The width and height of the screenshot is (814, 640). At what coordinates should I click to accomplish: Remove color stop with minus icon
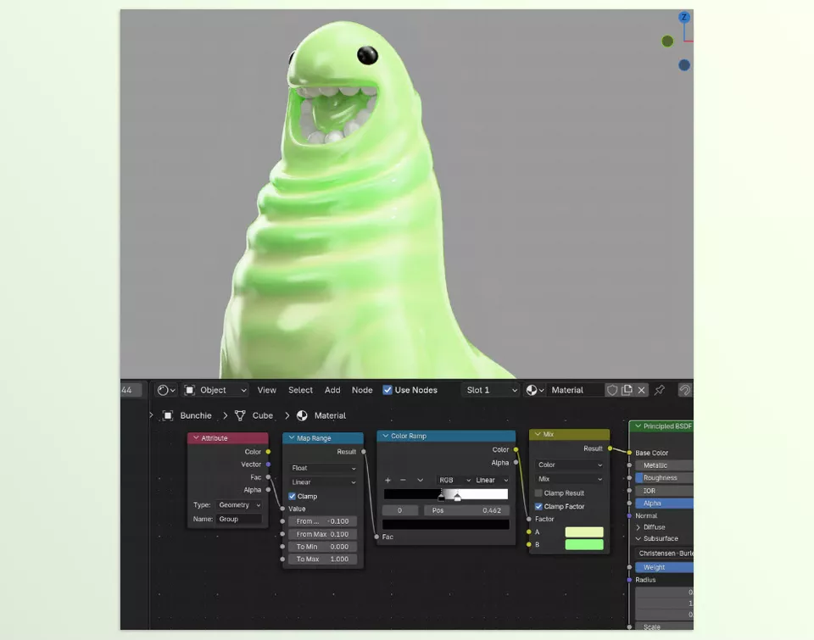pos(403,480)
